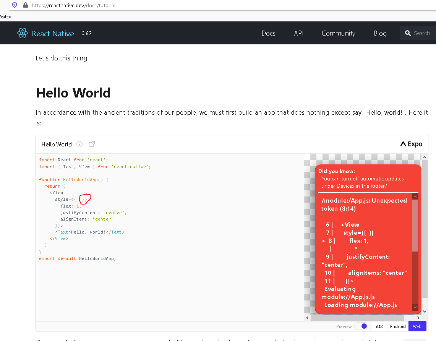Click the padlock site security icon
436x341 pixels.
pyautogui.click(x=25, y=5)
